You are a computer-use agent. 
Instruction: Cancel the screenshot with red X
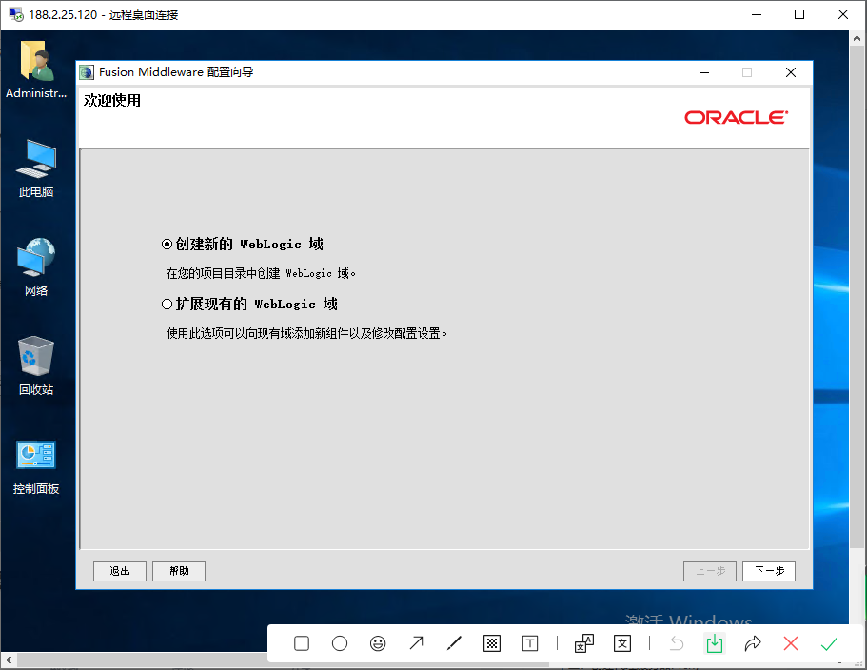[x=791, y=643]
